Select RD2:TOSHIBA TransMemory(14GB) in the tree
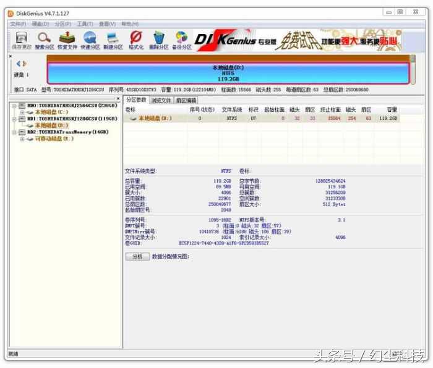This screenshot has width=433, height=368. point(68,132)
